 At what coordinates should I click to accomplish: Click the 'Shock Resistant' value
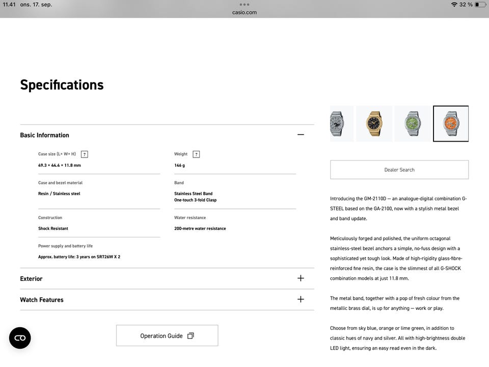[x=53, y=228]
